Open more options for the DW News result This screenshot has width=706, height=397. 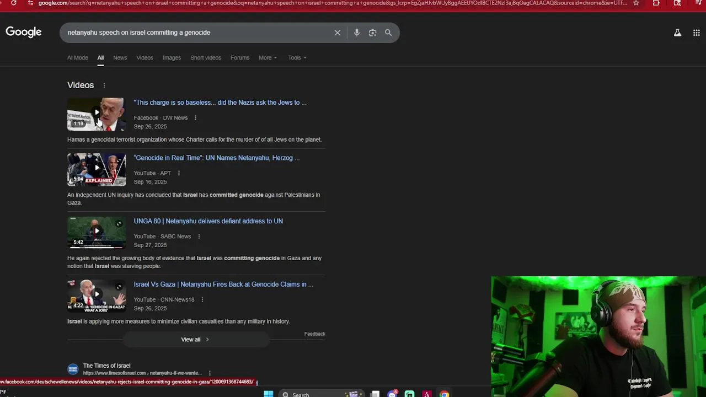[195, 118]
